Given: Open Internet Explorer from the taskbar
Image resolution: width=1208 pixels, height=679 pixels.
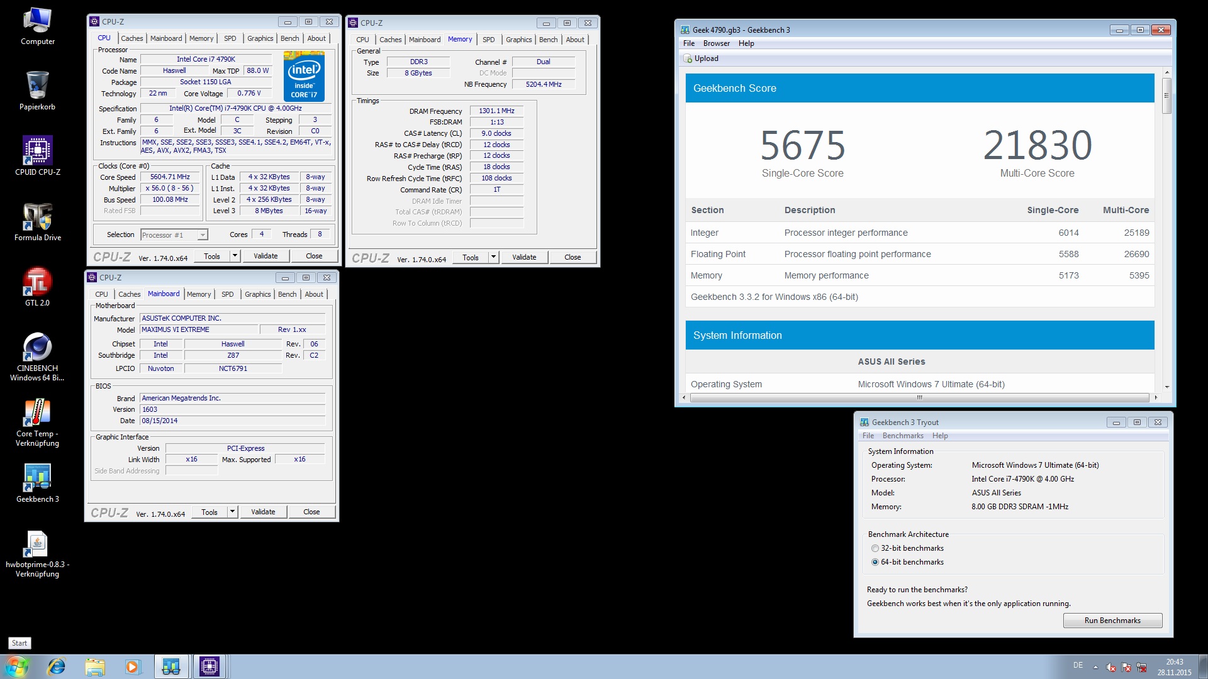Looking at the screenshot, I should pos(57,666).
